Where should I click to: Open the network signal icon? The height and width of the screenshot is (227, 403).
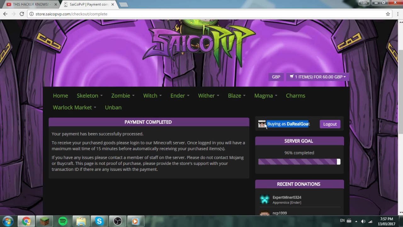click(370, 221)
